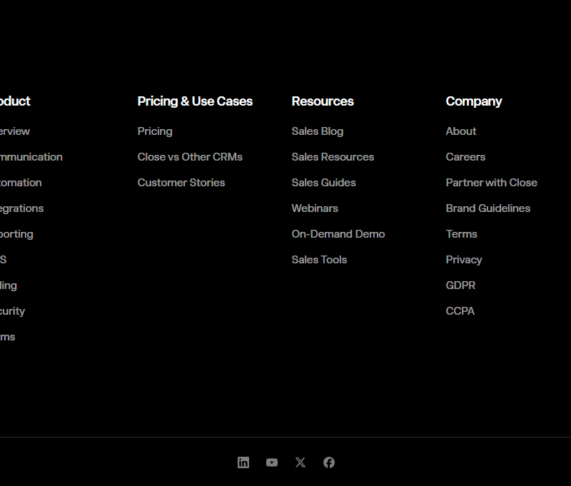The width and height of the screenshot is (571, 486).
Task: Open Customer Stories page
Action: pyautogui.click(x=181, y=183)
